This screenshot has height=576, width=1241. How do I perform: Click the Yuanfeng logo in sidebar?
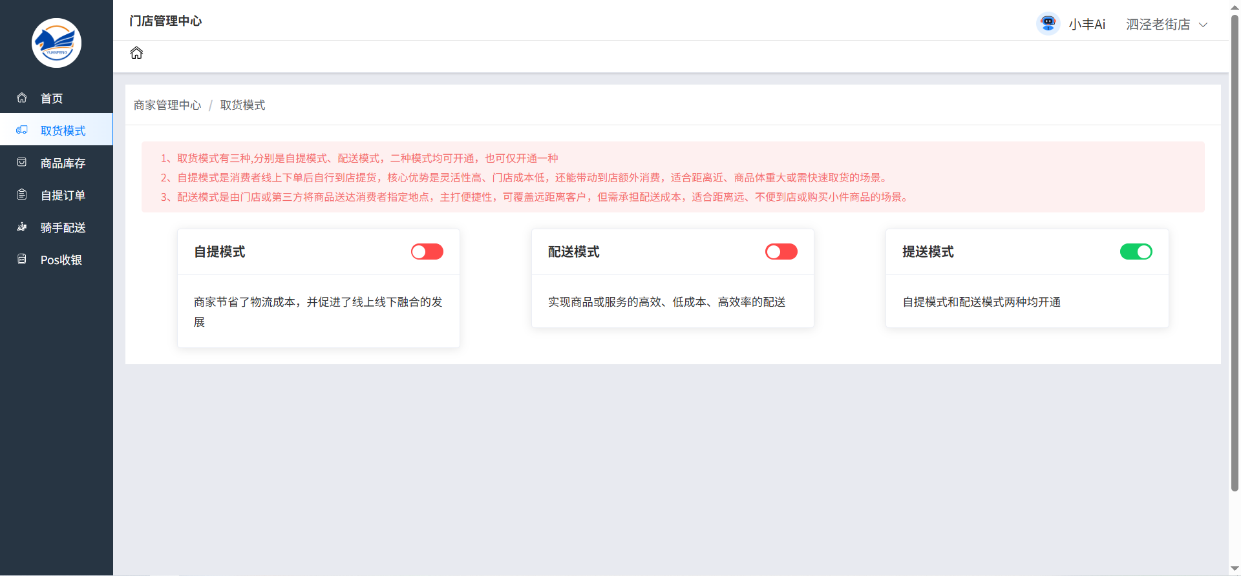56,43
